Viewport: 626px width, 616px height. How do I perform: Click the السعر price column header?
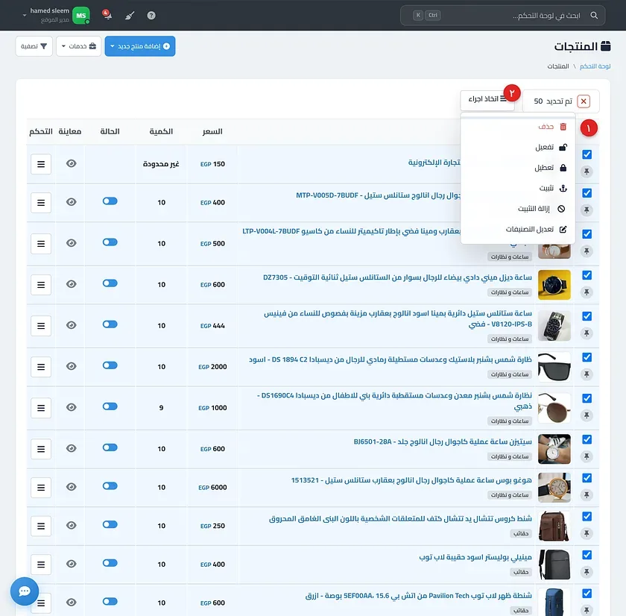point(212,131)
